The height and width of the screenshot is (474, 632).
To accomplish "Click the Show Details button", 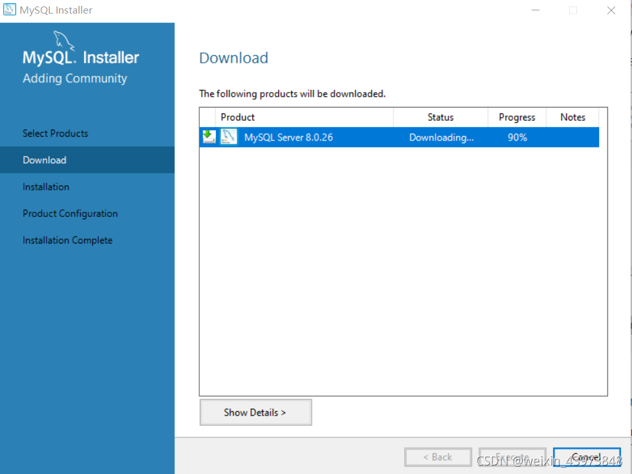I will [x=256, y=412].
